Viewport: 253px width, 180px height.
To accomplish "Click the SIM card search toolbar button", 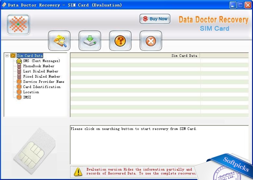I will 59,41.
